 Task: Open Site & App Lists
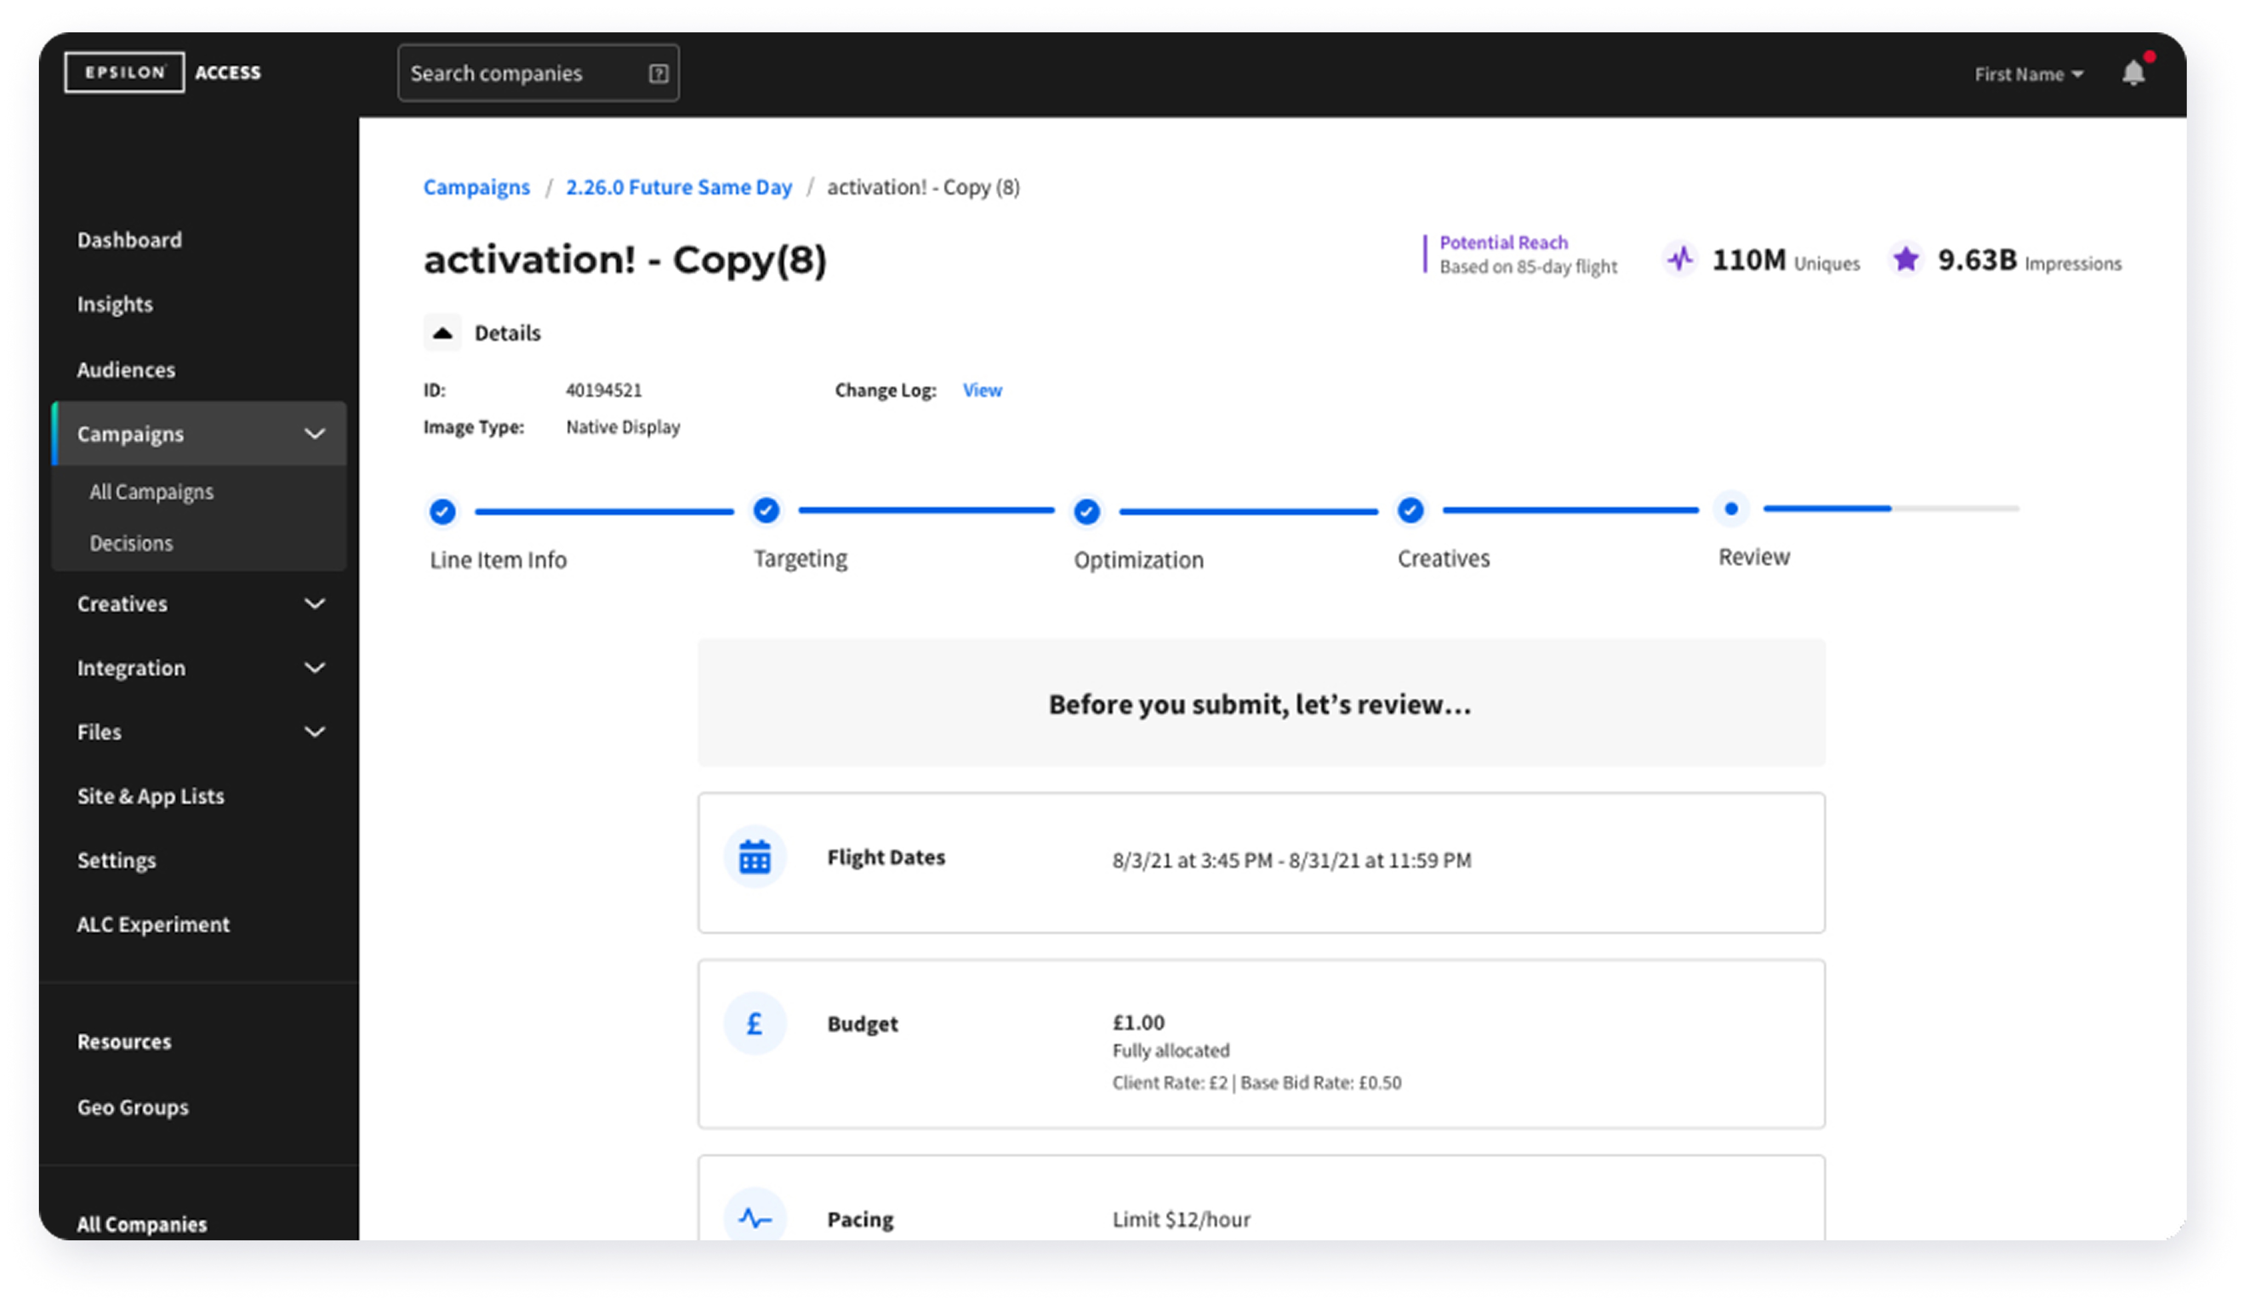[151, 796]
